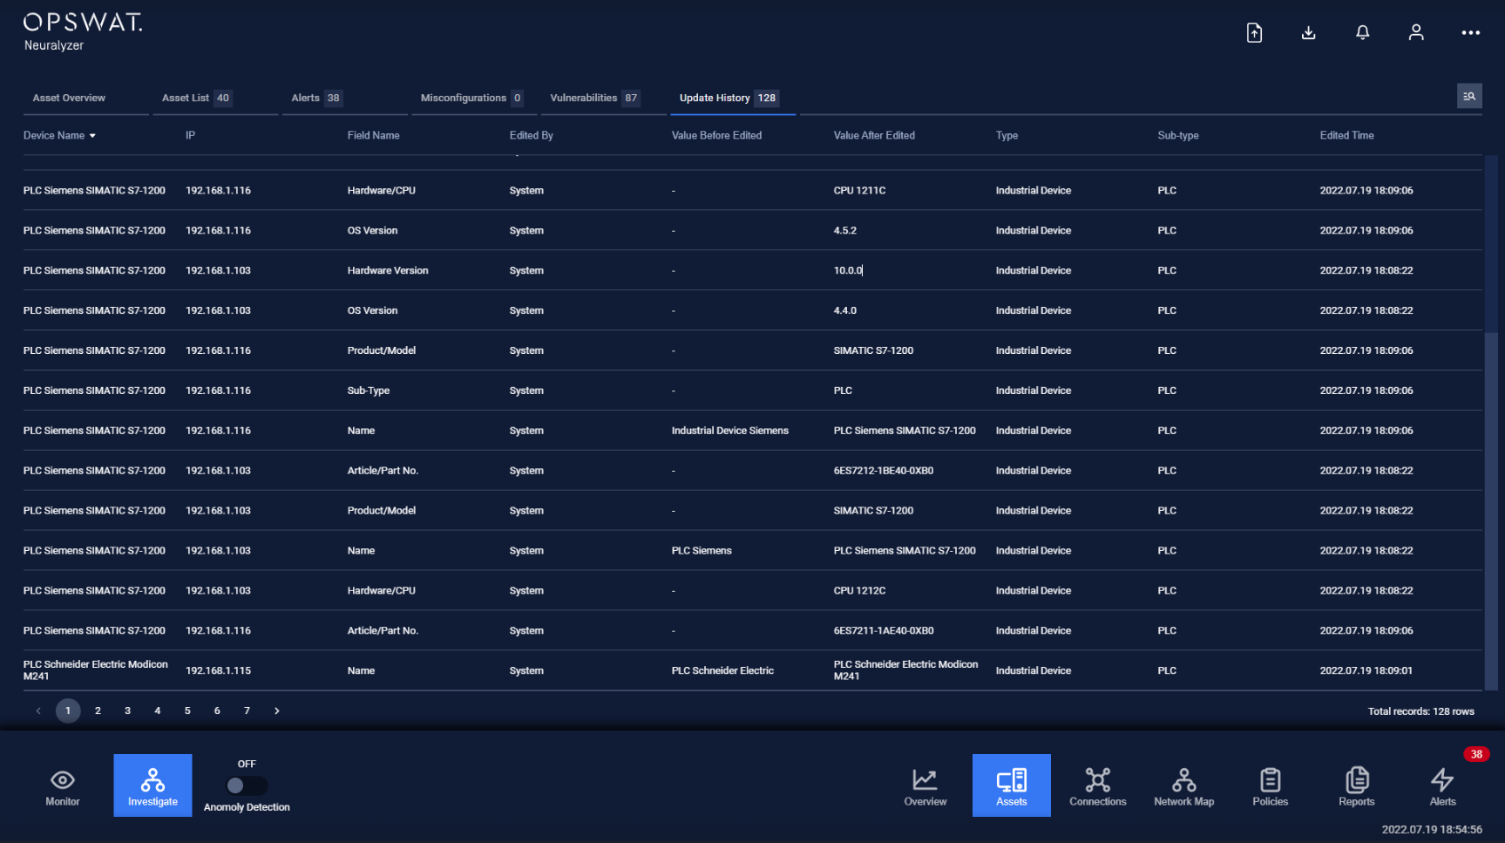Open the Reports section

pos(1356,785)
